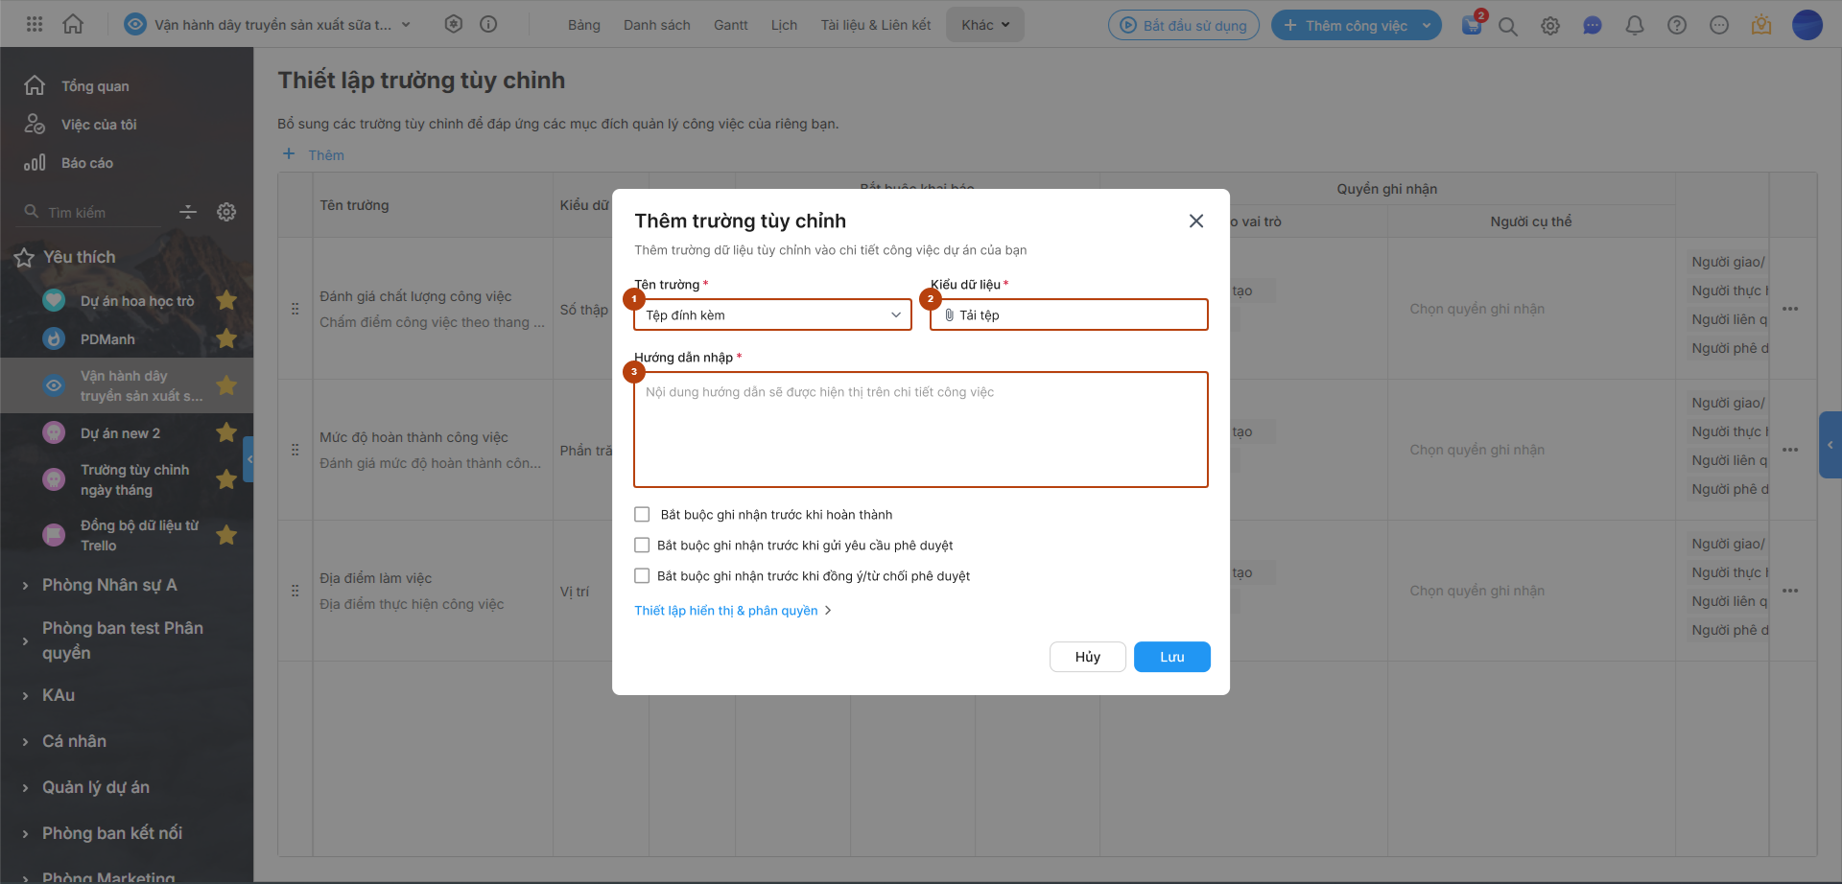Expand Quản lý dự án group
Screen dimensions: 1842x884
coord(25,787)
